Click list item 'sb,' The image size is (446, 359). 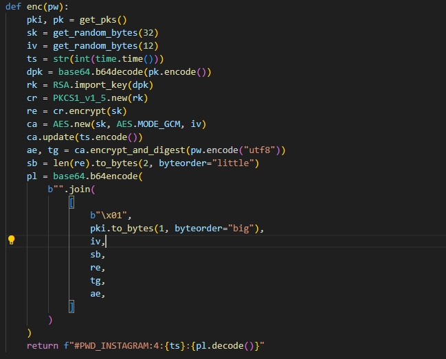pyautogui.click(x=98, y=255)
